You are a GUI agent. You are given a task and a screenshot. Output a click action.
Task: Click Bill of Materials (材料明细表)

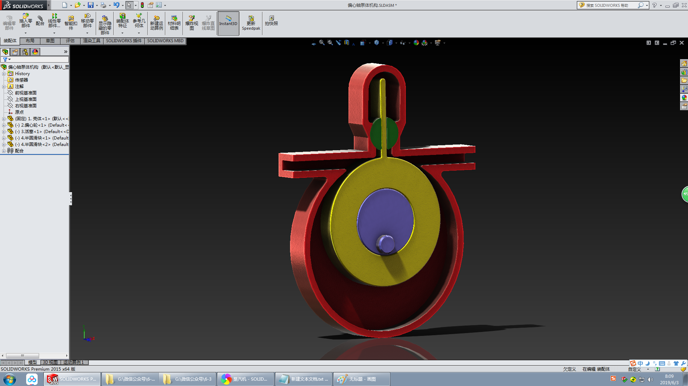[174, 23]
